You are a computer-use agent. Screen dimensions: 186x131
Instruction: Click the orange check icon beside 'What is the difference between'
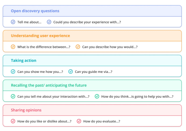(x=13, y=47)
